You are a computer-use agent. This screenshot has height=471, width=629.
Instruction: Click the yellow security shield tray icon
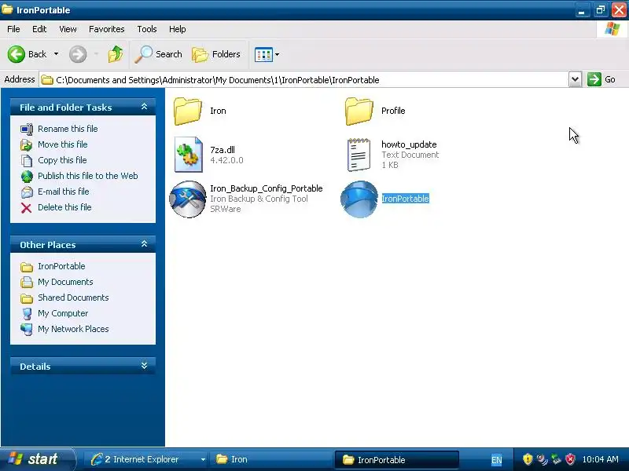[528, 459]
